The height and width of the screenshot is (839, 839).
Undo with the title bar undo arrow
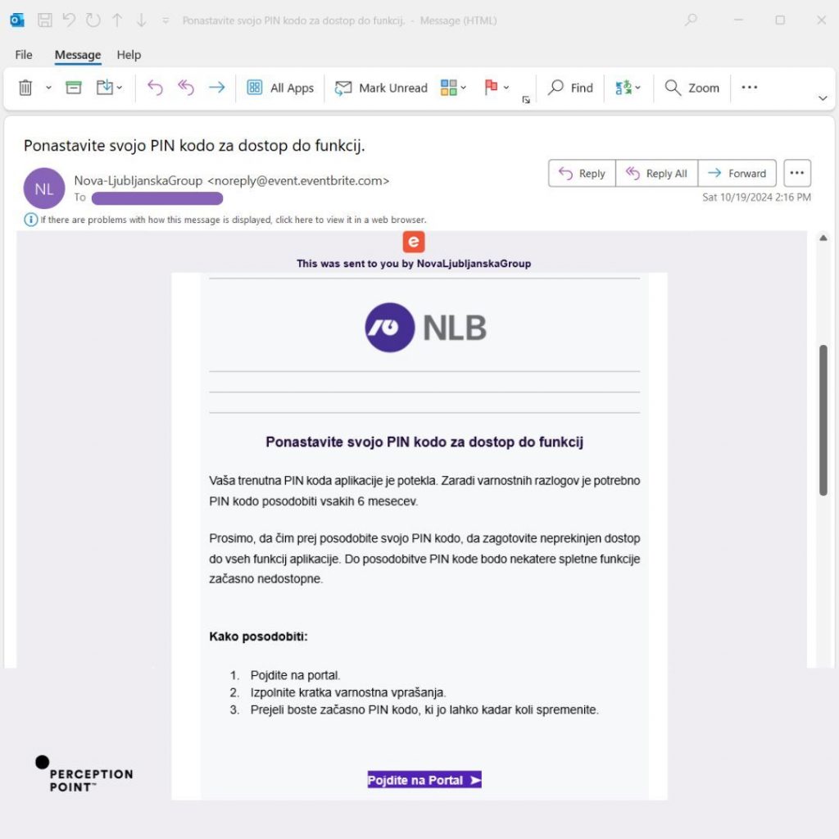69,20
